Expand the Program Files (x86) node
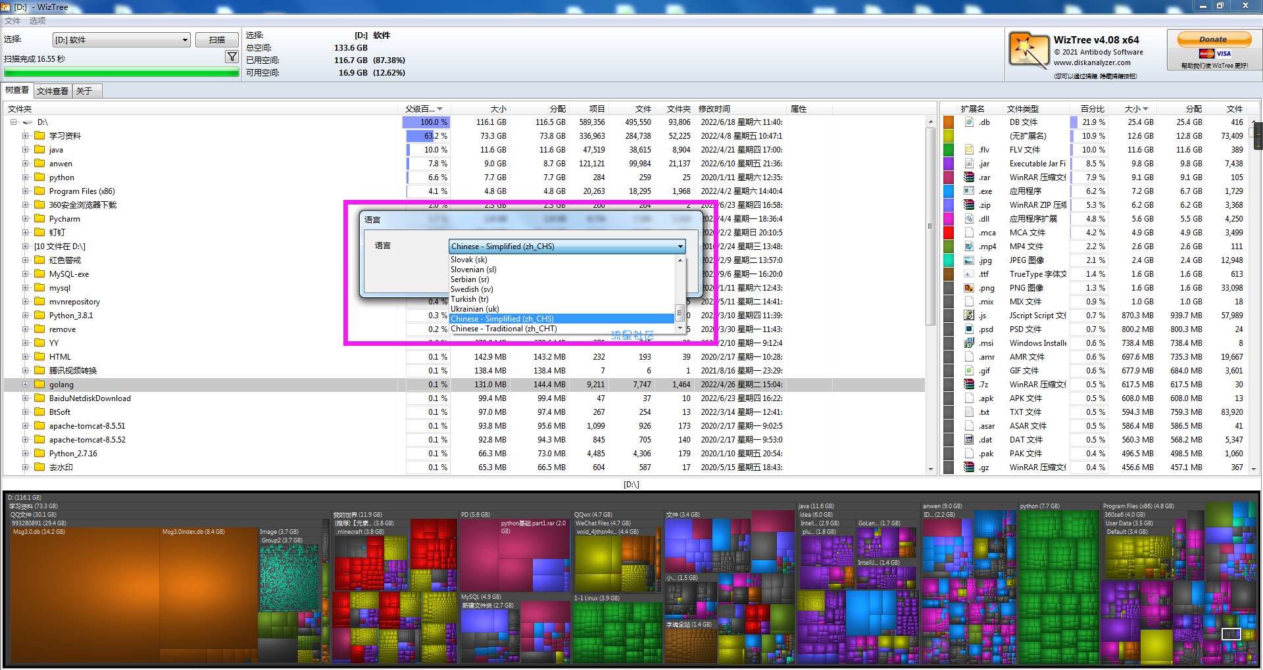 (25, 191)
